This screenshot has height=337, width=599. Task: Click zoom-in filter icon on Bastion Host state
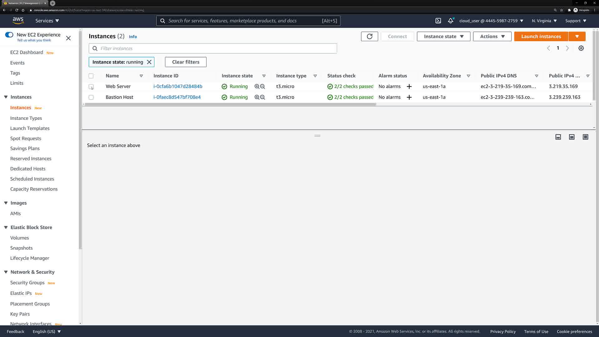pyautogui.click(x=257, y=97)
